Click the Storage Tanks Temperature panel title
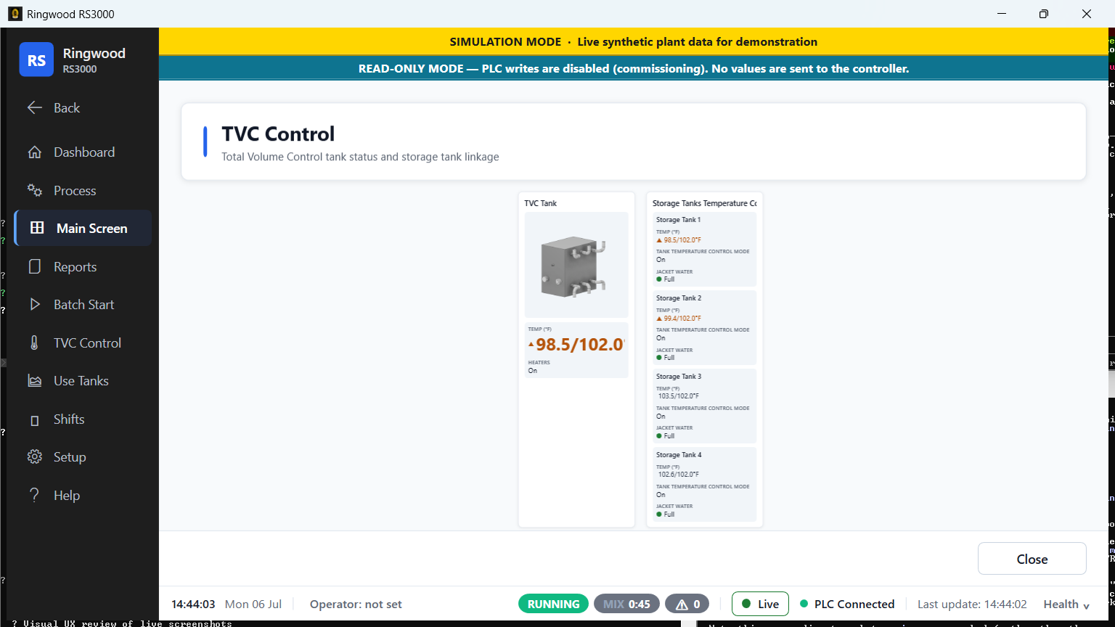The image size is (1115, 627). pos(704,203)
